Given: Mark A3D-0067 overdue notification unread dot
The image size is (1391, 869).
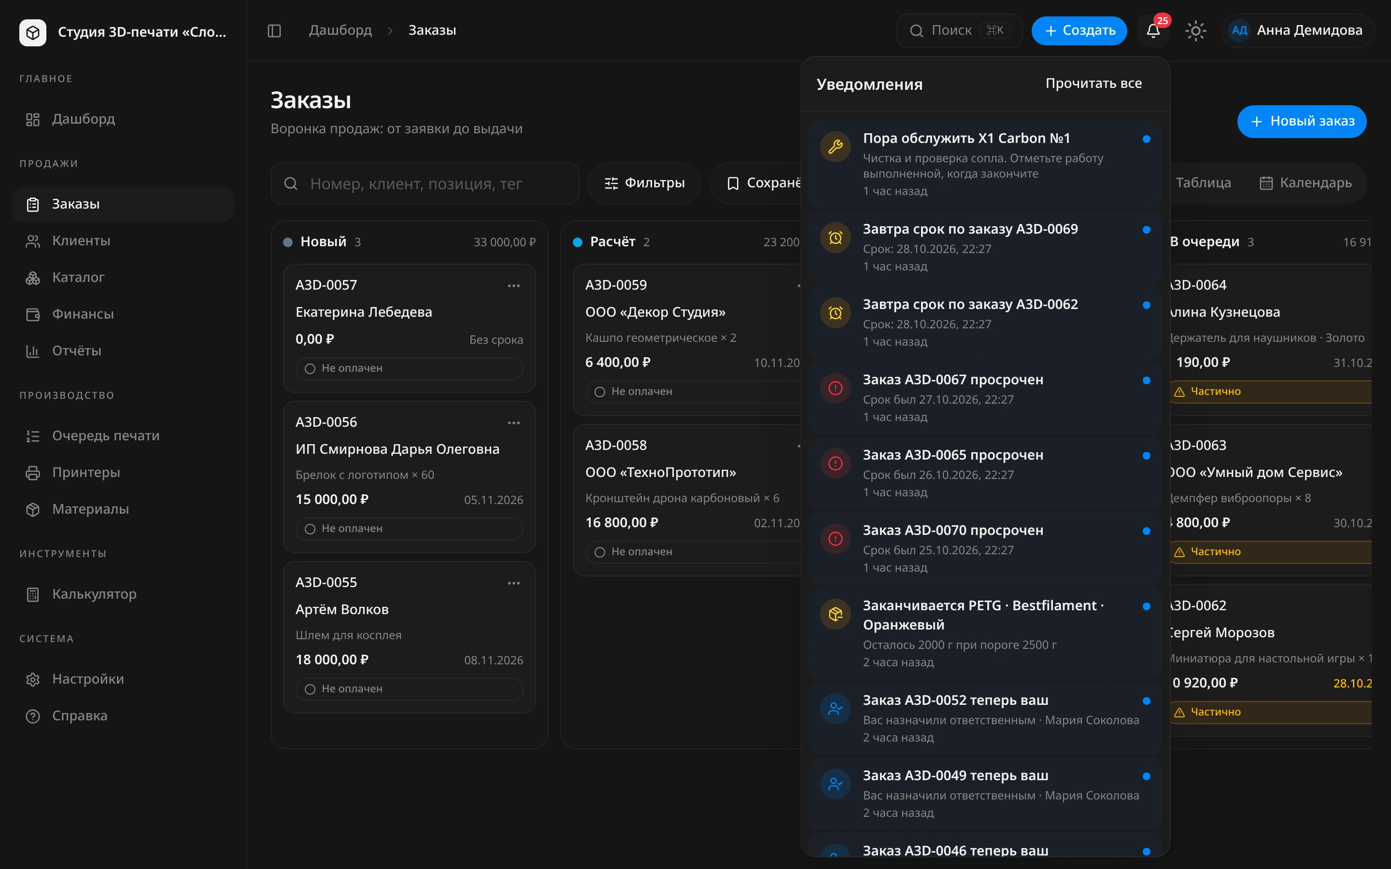Looking at the screenshot, I should click(1146, 380).
